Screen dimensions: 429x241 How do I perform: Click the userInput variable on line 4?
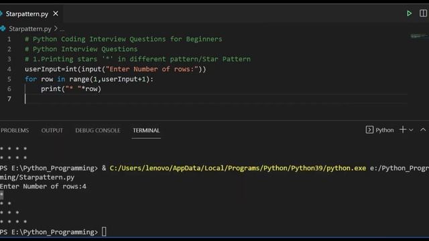point(43,69)
